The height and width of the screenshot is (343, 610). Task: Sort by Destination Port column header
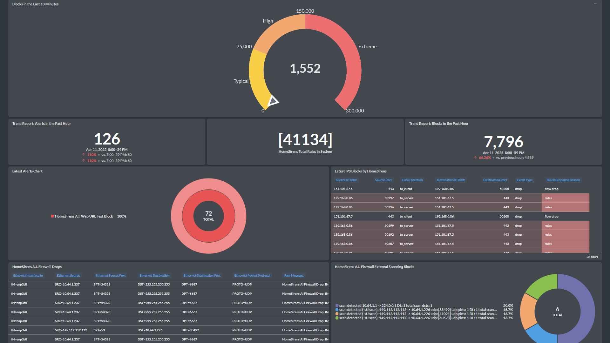click(x=495, y=180)
